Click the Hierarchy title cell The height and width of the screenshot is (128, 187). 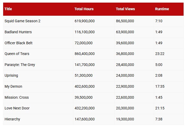click(x=12, y=119)
